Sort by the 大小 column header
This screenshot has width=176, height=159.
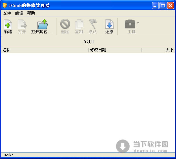tap(158, 50)
